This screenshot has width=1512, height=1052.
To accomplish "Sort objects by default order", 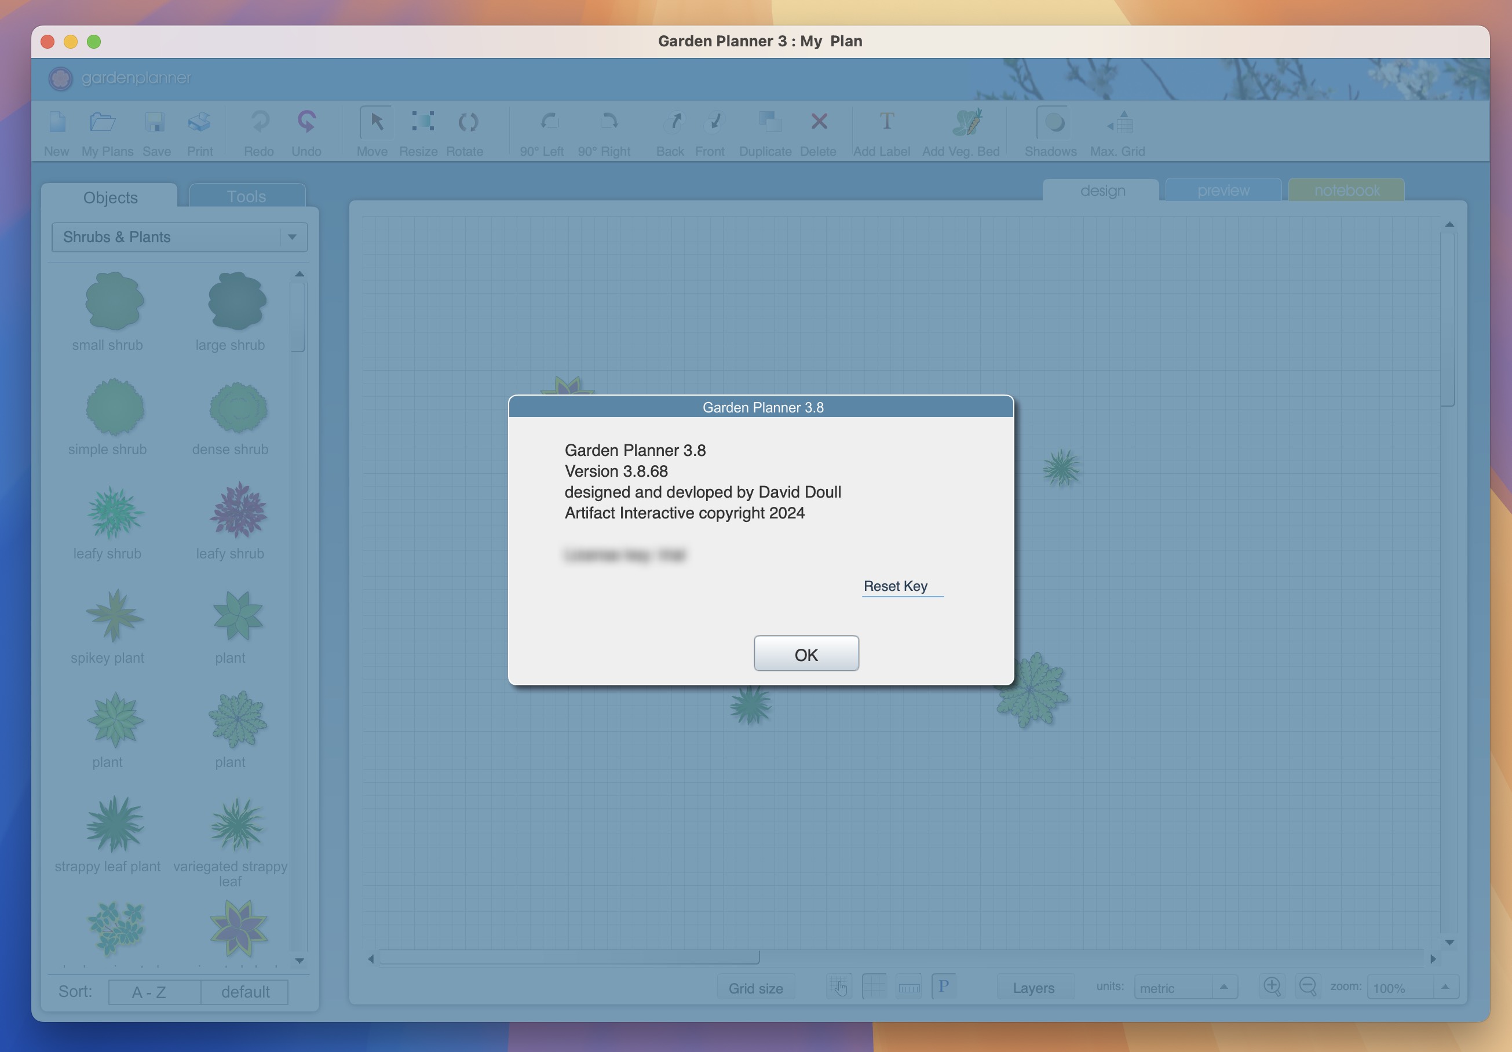I will [245, 991].
